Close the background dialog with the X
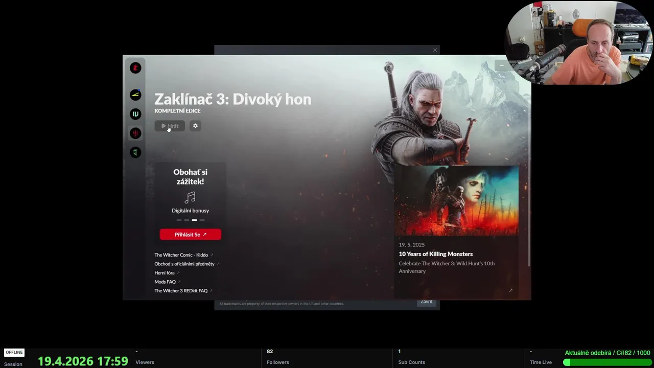This screenshot has height=368, width=654. pos(435,50)
